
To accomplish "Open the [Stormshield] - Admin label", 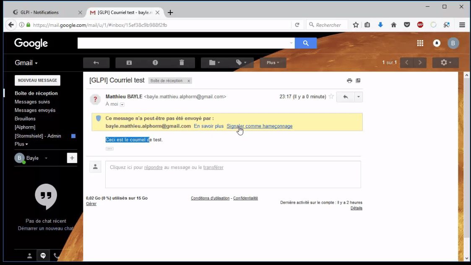I will [x=38, y=136].
